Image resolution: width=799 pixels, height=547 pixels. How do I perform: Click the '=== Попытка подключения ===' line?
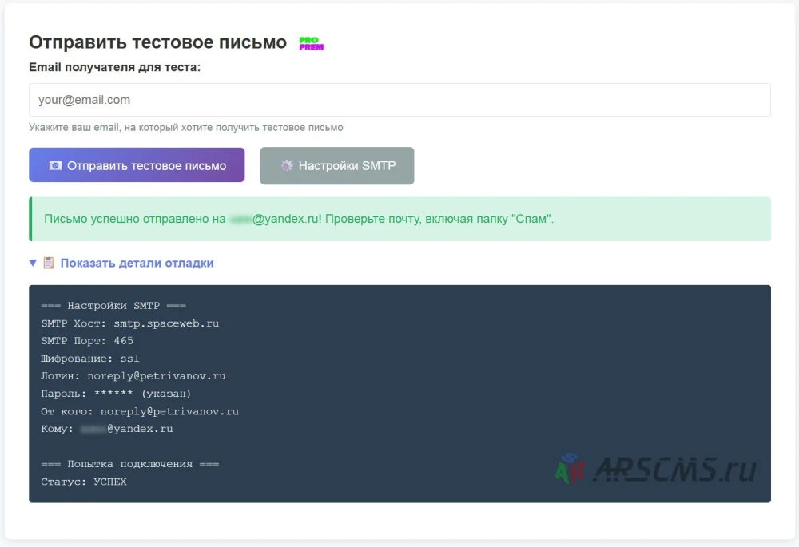(130, 464)
